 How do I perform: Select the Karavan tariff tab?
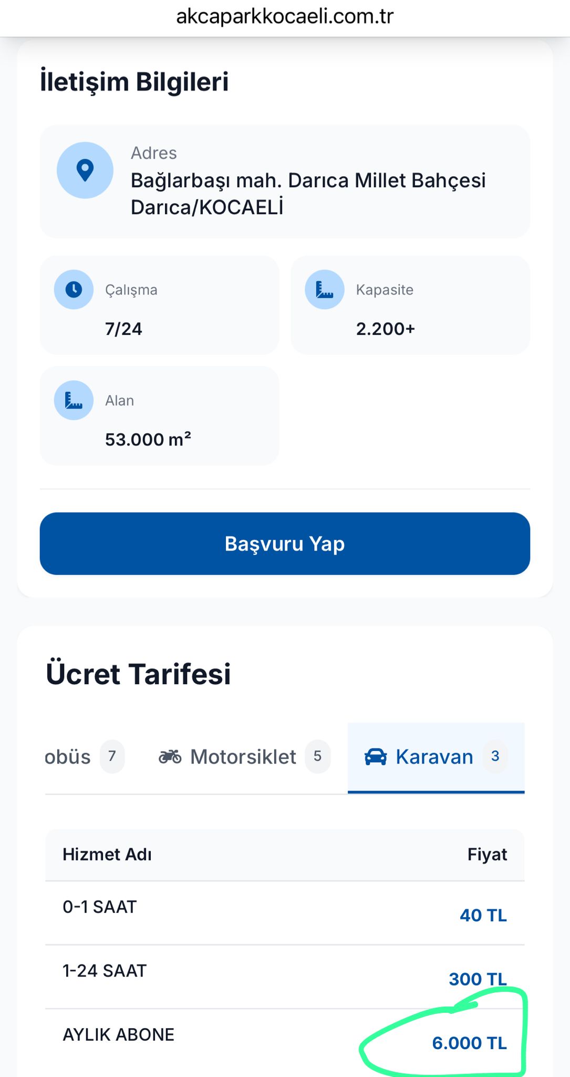coord(434,757)
